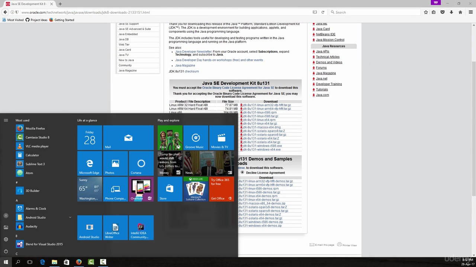Launch Audacity from the app list
Viewport: 476px width, 267px height.
coord(31,226)
